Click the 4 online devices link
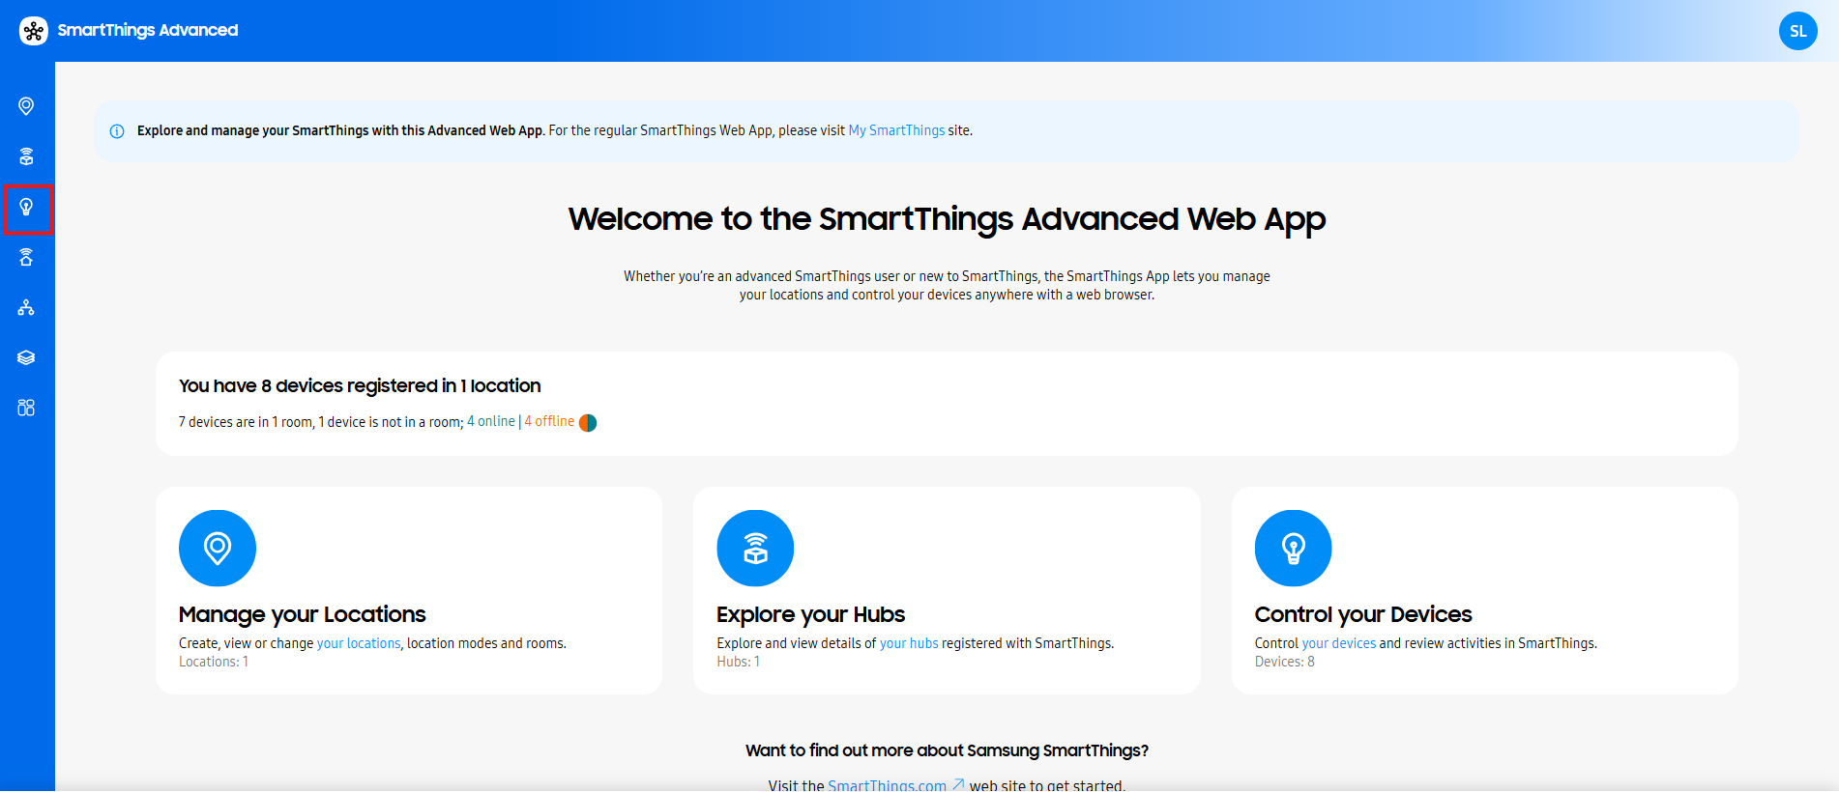This screenshot has width=1839, height=792. pos(491,421)
